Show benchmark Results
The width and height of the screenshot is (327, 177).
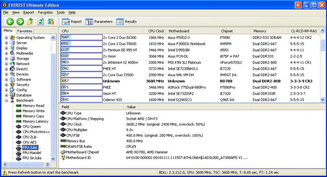[126, 22]
